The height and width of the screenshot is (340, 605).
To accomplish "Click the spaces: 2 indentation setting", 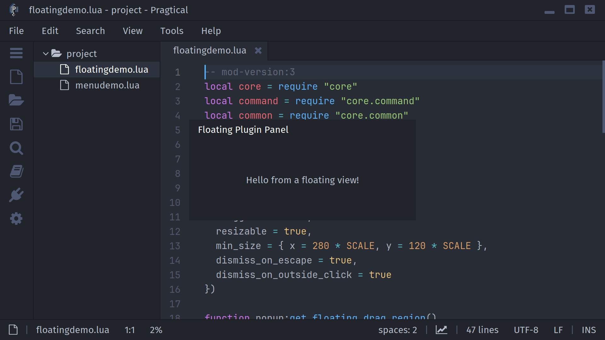I will point(398,330).
